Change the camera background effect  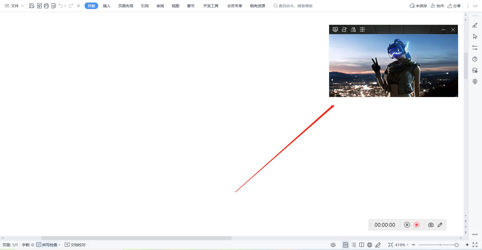point(335,29)
